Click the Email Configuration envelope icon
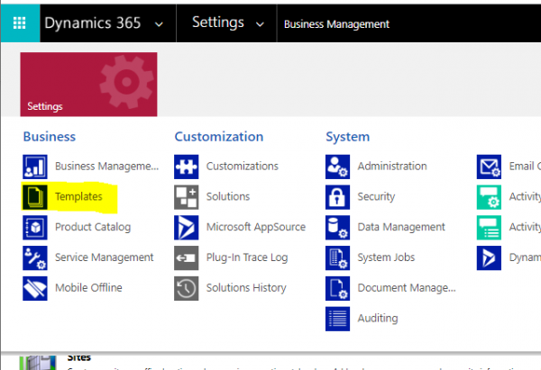This screenshot has width=541, height=370. click(x=489, y=167)
